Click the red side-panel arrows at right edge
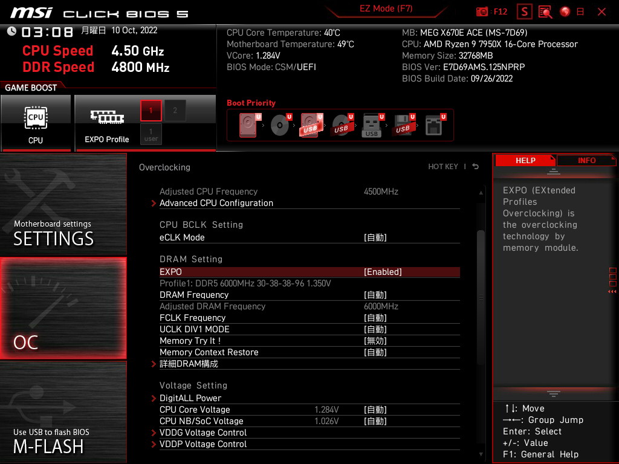This screenshot has height=464, width=619. click(x=612, y=292)
